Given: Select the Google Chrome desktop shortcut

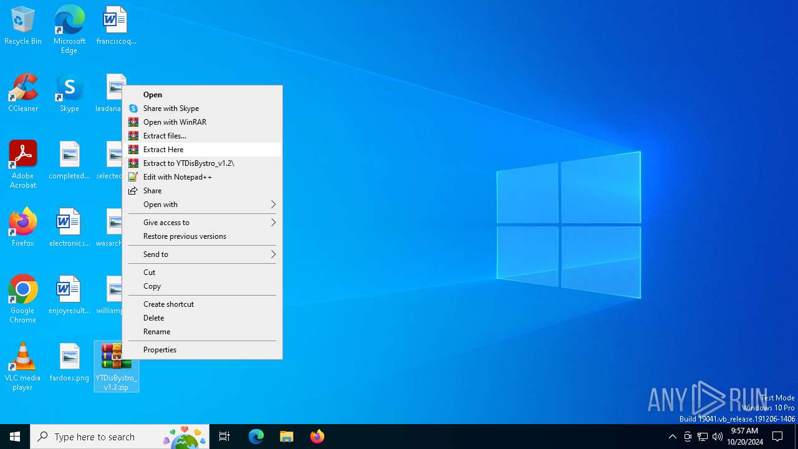Looking at the screenshot, I should click(x=23, y=299).
